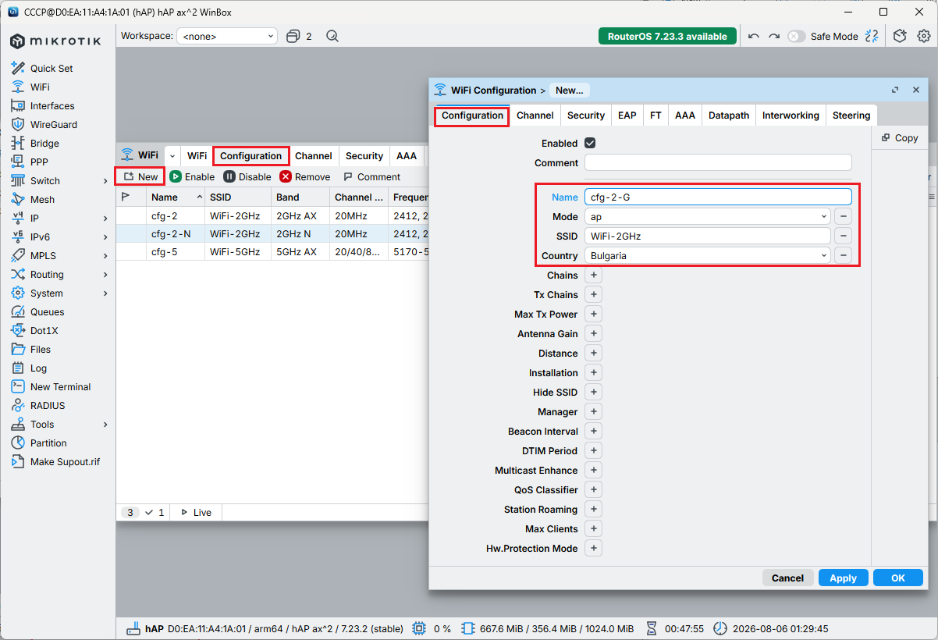This screenshot has height=640, width=938.
Task: Switch to Interworking tab in dialog
Action: (x=791, y=115)
